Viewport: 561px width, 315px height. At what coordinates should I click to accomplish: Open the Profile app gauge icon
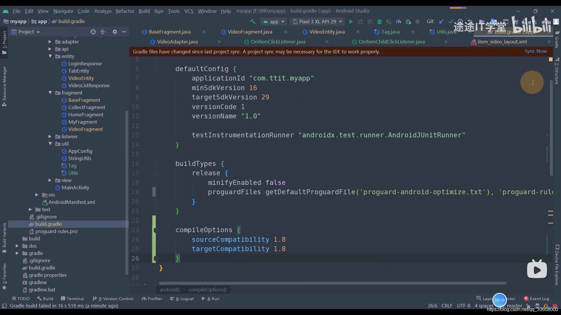click(399, 22)
